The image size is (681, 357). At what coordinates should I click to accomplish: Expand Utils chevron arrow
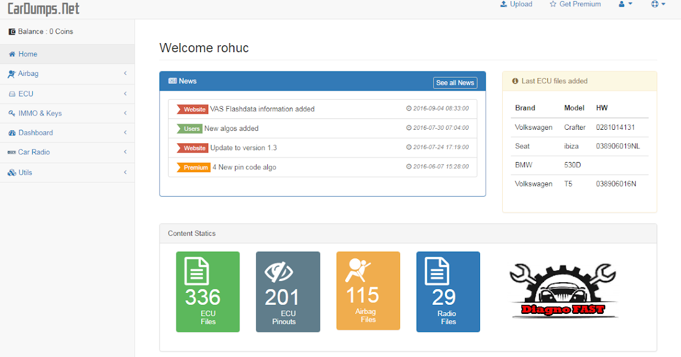(125, 172)
